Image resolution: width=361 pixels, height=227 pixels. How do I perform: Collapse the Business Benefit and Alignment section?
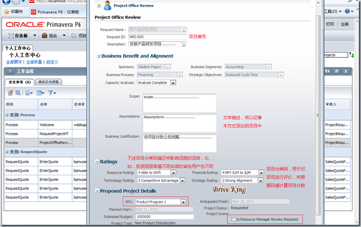(x=98, y=56)
